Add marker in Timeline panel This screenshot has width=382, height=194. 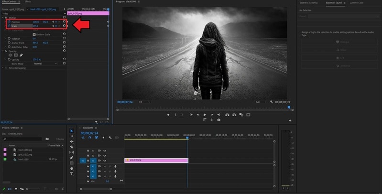pos(103,138)
